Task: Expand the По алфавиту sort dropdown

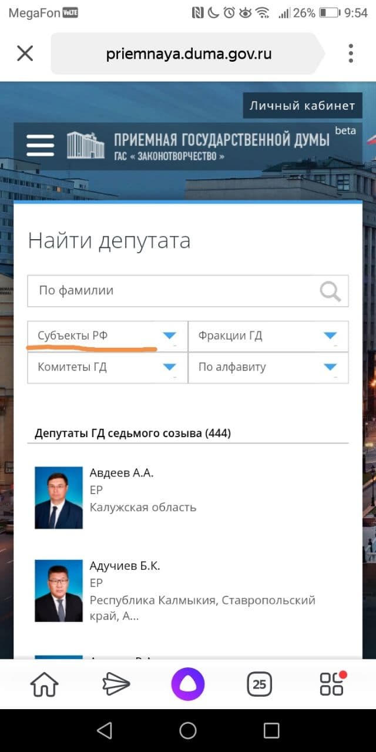Action: [268, 367]
